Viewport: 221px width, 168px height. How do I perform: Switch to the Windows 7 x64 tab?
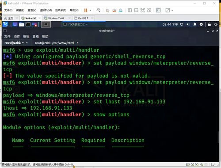click(56, 18)
